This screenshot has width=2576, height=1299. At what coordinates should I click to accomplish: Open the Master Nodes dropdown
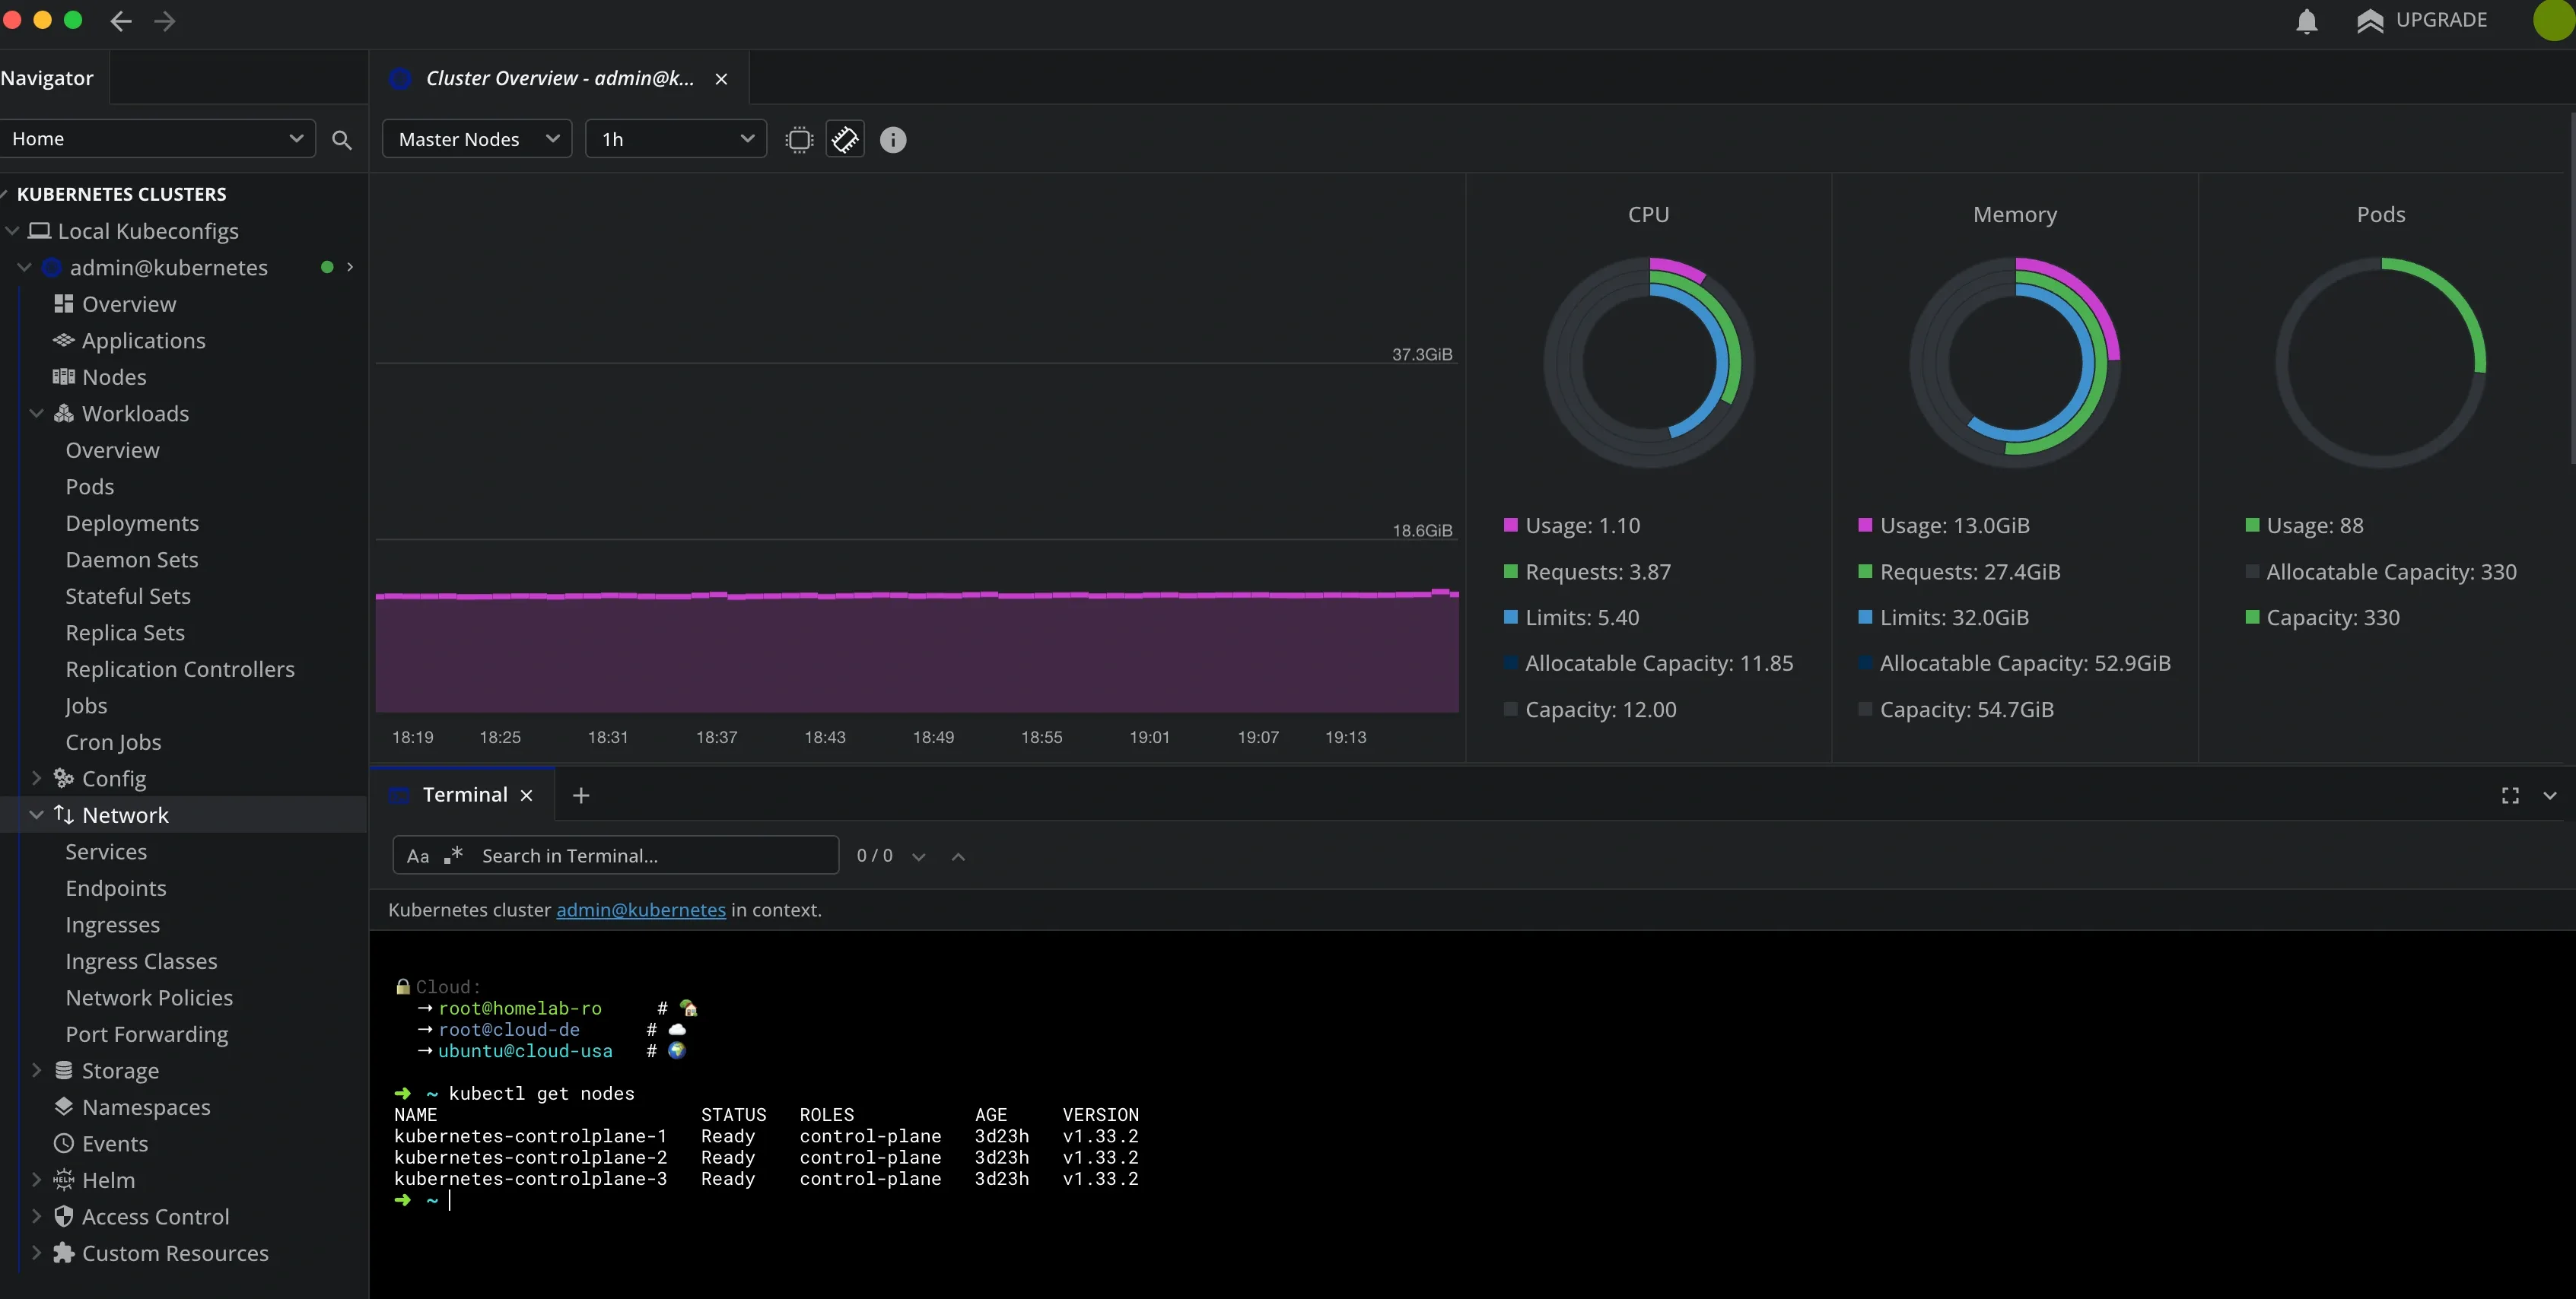pyautogui.click(x=476, y=139)
